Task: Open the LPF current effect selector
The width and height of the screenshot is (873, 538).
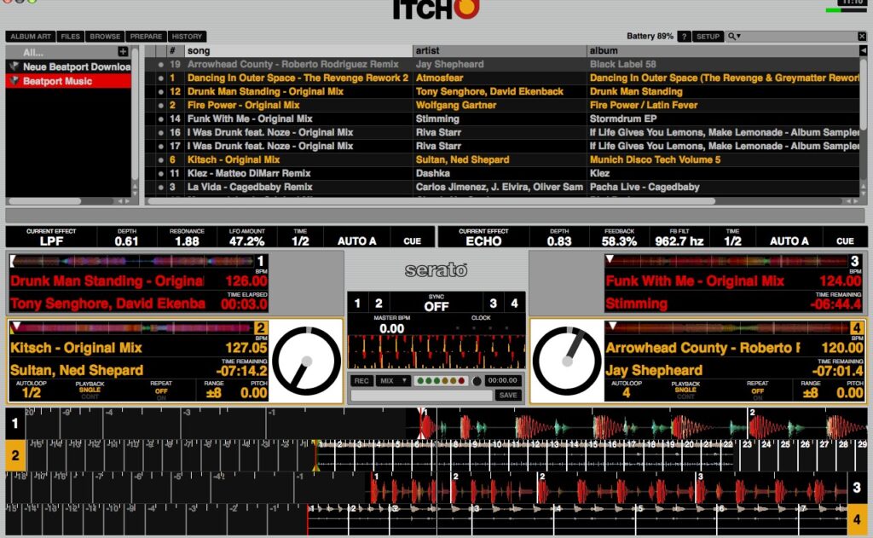Action: [x=50, y=241]
